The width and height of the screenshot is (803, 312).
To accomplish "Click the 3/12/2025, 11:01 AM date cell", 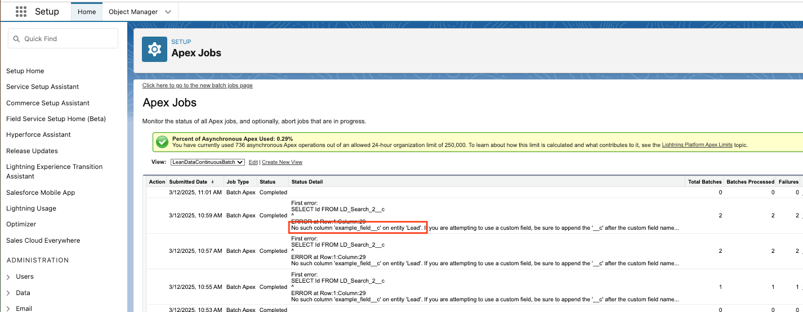I will 195,193.
